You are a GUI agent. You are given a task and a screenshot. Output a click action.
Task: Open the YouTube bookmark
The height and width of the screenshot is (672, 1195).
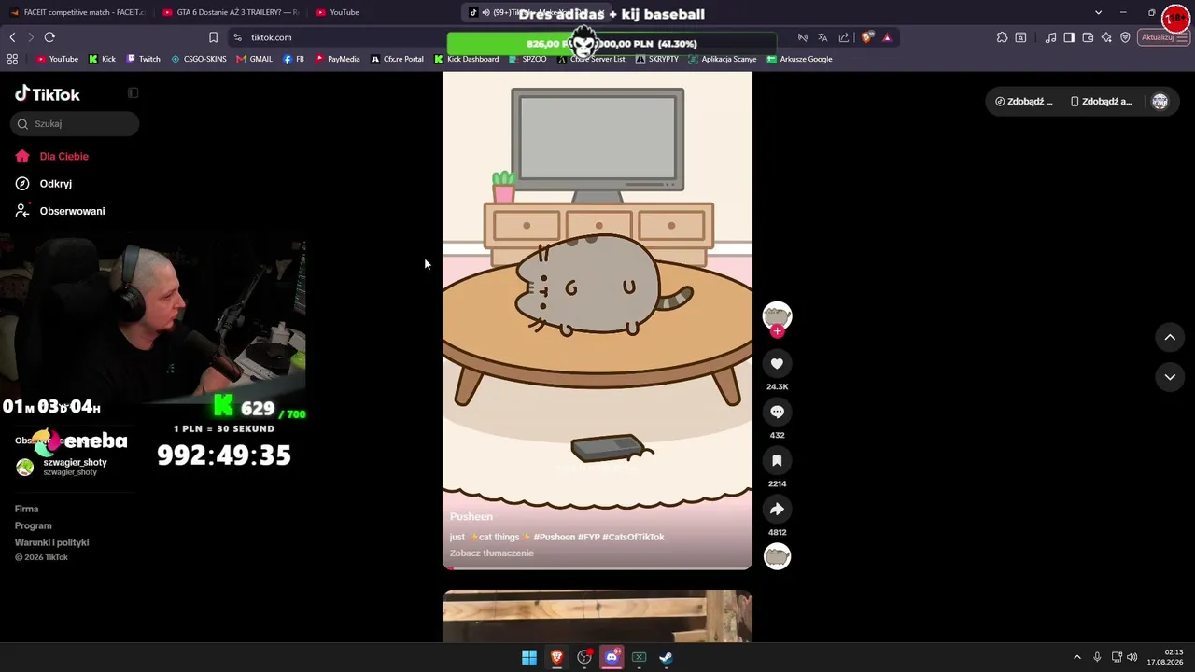(57, 59)
